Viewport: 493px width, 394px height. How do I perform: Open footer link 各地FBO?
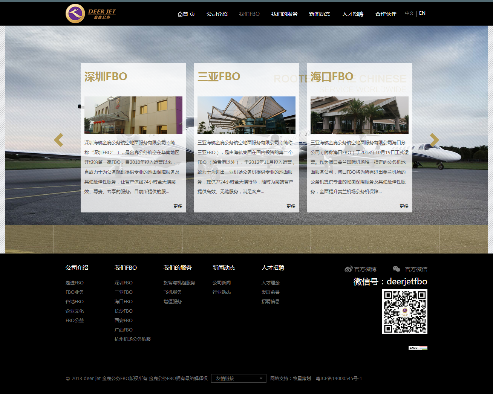(x=75, y=301)
